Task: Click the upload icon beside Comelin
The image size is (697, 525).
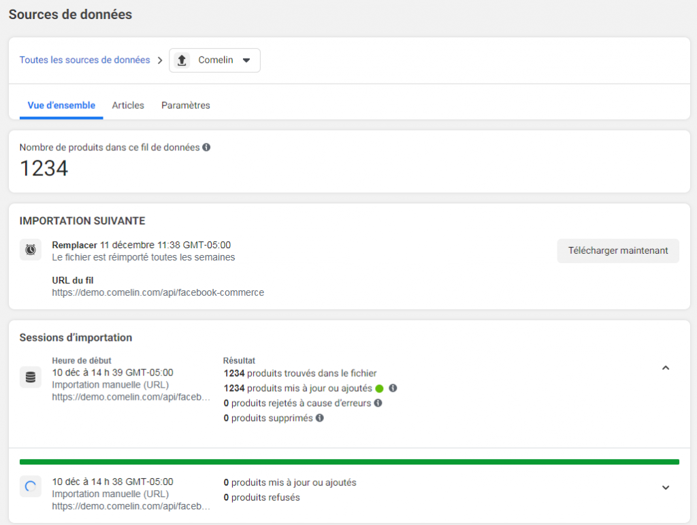Action: pyautogui.click(x=182, y=61)
